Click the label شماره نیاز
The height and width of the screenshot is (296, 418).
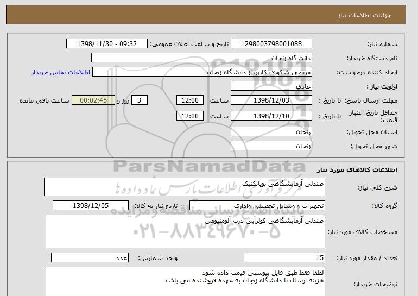click(382, 44)
